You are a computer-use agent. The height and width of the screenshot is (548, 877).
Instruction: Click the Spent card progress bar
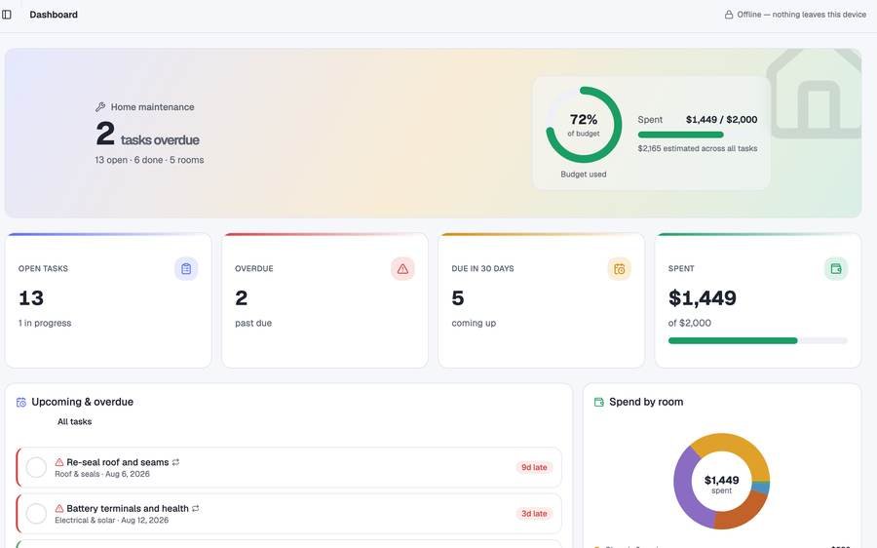tap(758, 340)
